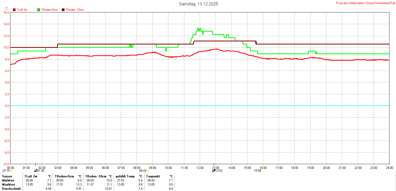Click the blue moon icon beside 01:36
396x191 pixels.
pyautogui.click(x=36, y=171)
